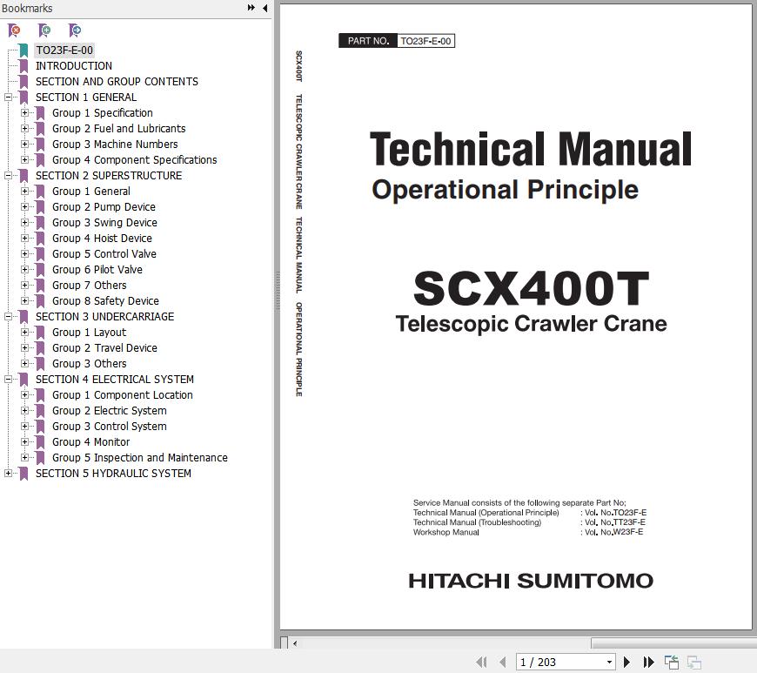Collapse SECTION 4 ELECTRICAL SYSTEM node
The height and width of the screenshot is (673, 757).
click(9, 380)
